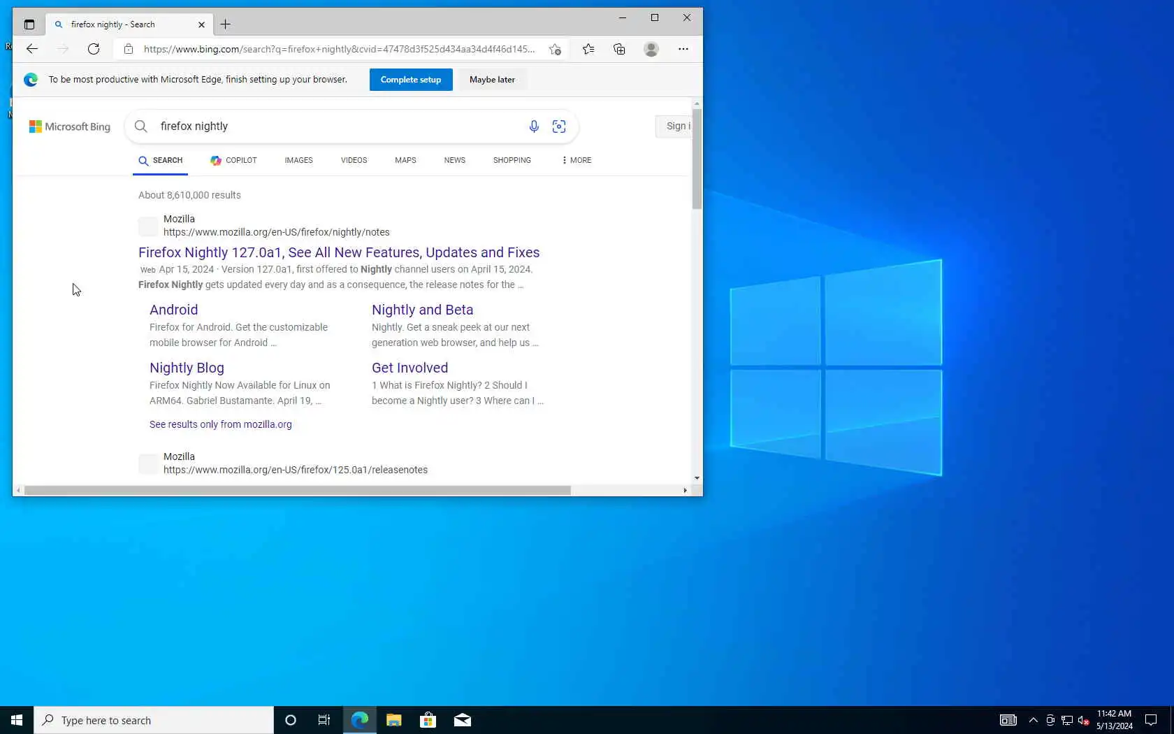Switch to the Copilot tab

[x=233, y=160]
